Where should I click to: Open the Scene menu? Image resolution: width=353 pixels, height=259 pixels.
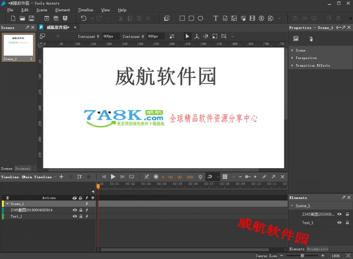41,10
